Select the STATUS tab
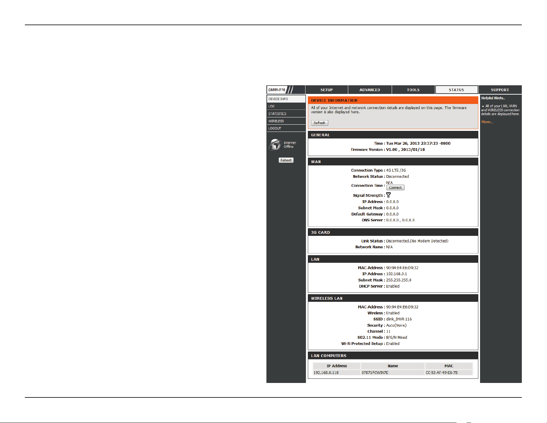This screenshot has height=423, width=547. (457, 90)
